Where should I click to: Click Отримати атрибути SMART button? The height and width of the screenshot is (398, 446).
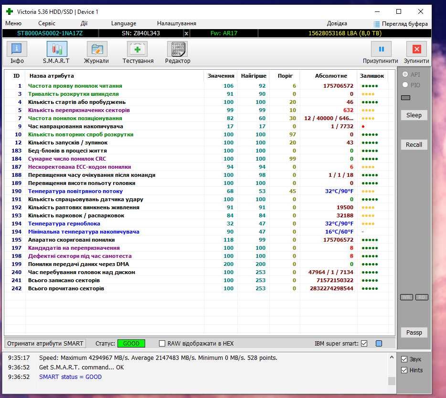click(x=45, y=344)
